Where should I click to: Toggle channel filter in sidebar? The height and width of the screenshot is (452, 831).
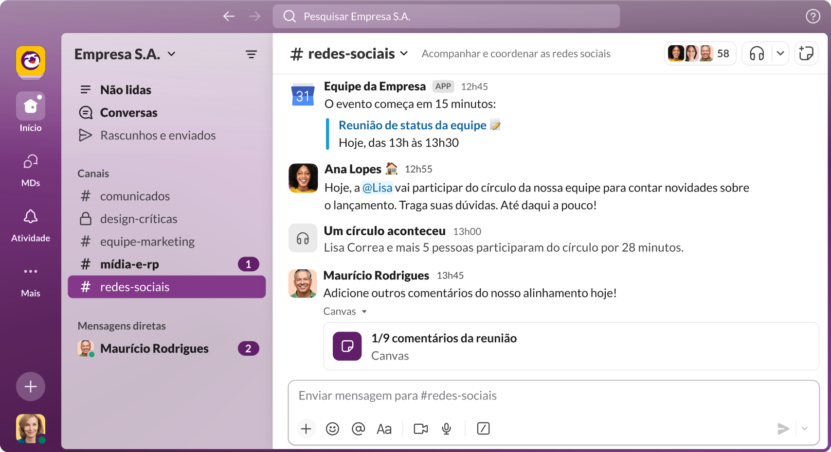tap(251, 54)
